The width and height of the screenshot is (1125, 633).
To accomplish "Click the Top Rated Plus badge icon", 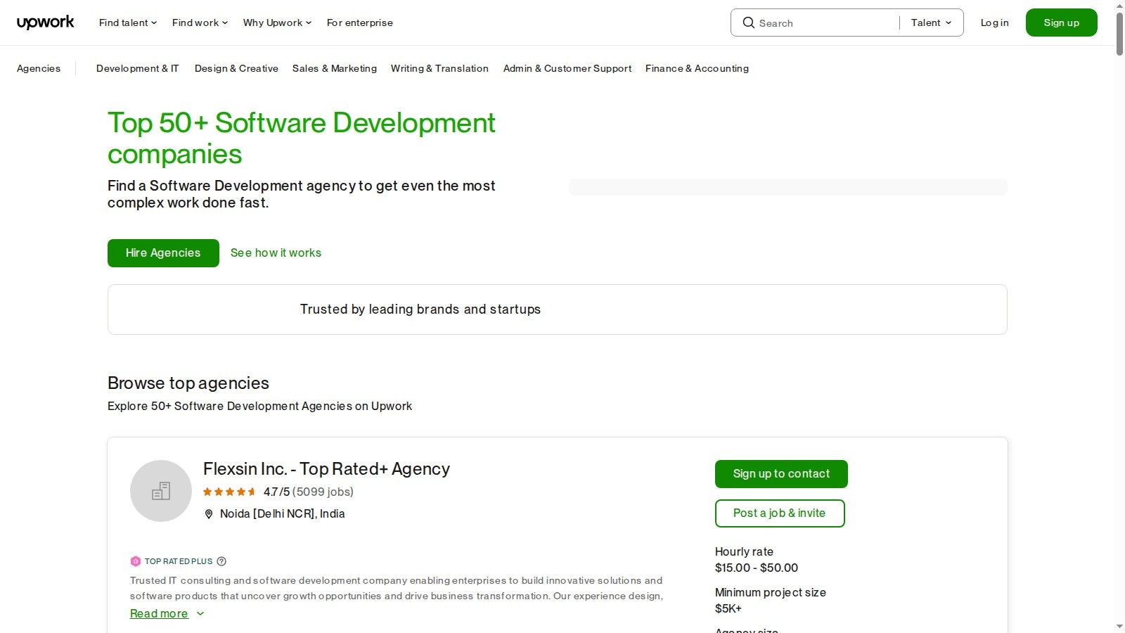I will point(136,561).
